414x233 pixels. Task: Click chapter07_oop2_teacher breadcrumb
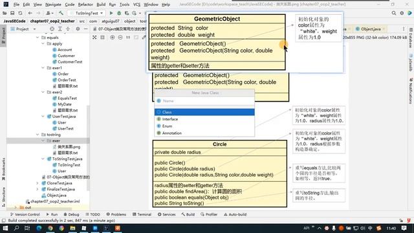point(52,21)
